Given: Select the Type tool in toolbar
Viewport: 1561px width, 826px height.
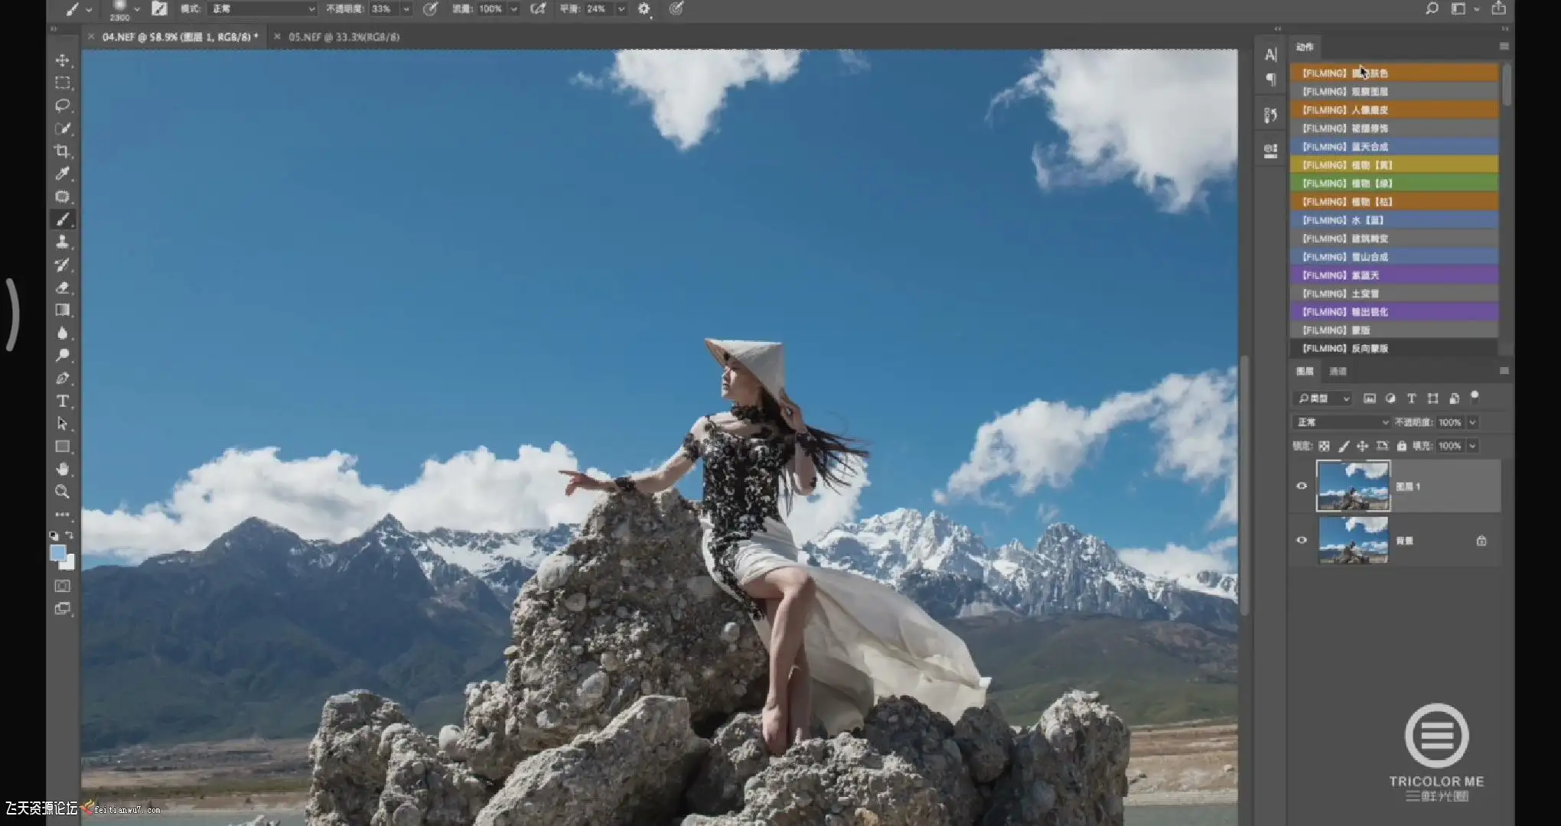Looking at the screenshot, I should pyautogui.click(x=62, y=401).
